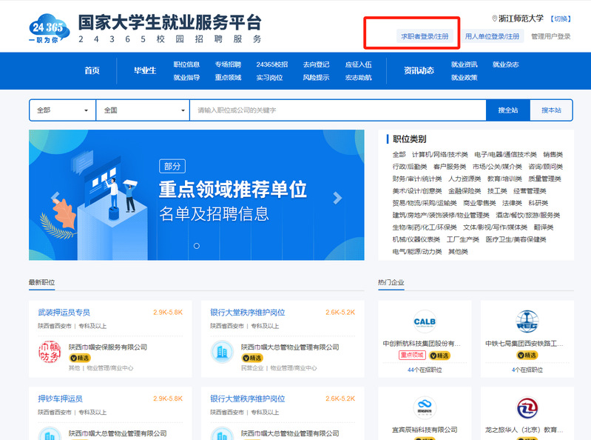Viewport: 591px width, 440px height.
Task: Open the 资讯动态 navigation item
Action: (419, 70)
